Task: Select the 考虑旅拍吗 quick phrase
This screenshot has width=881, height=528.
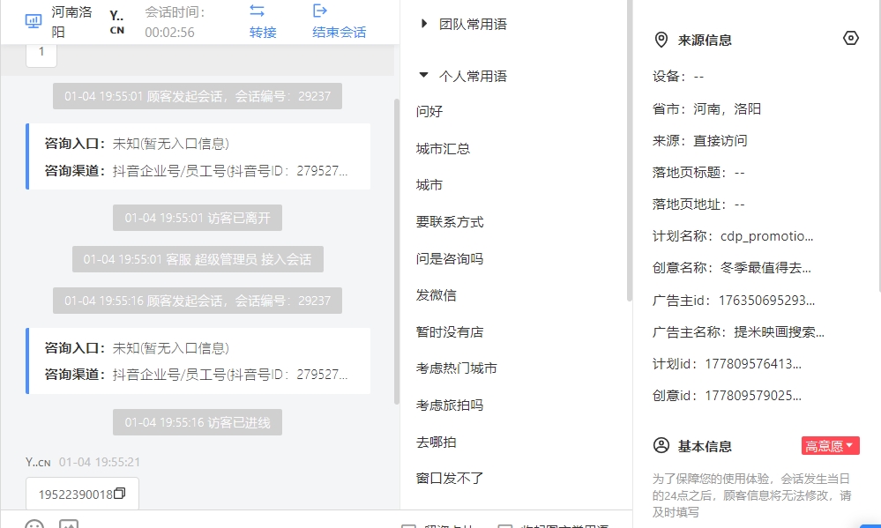Action: coord(450,405)
